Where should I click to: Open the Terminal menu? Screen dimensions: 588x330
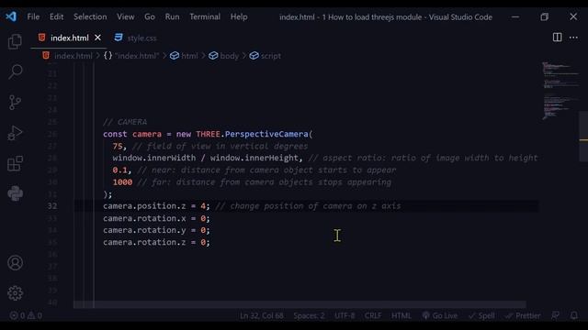click(x=205, y=16)
